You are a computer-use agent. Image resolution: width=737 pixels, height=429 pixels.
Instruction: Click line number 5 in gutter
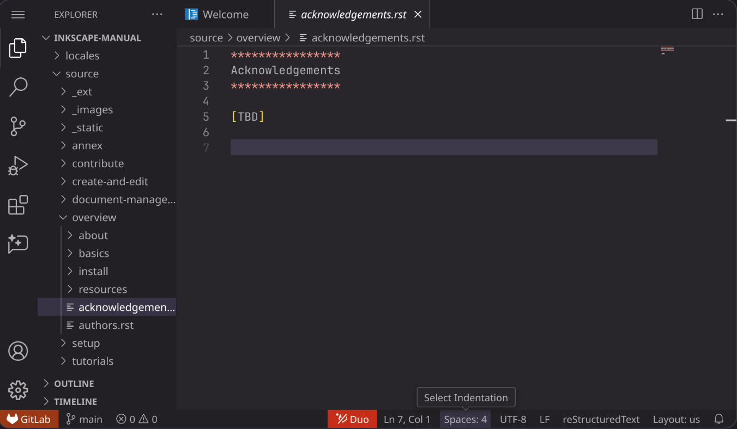pyautogui.click(x=206, y=117)
